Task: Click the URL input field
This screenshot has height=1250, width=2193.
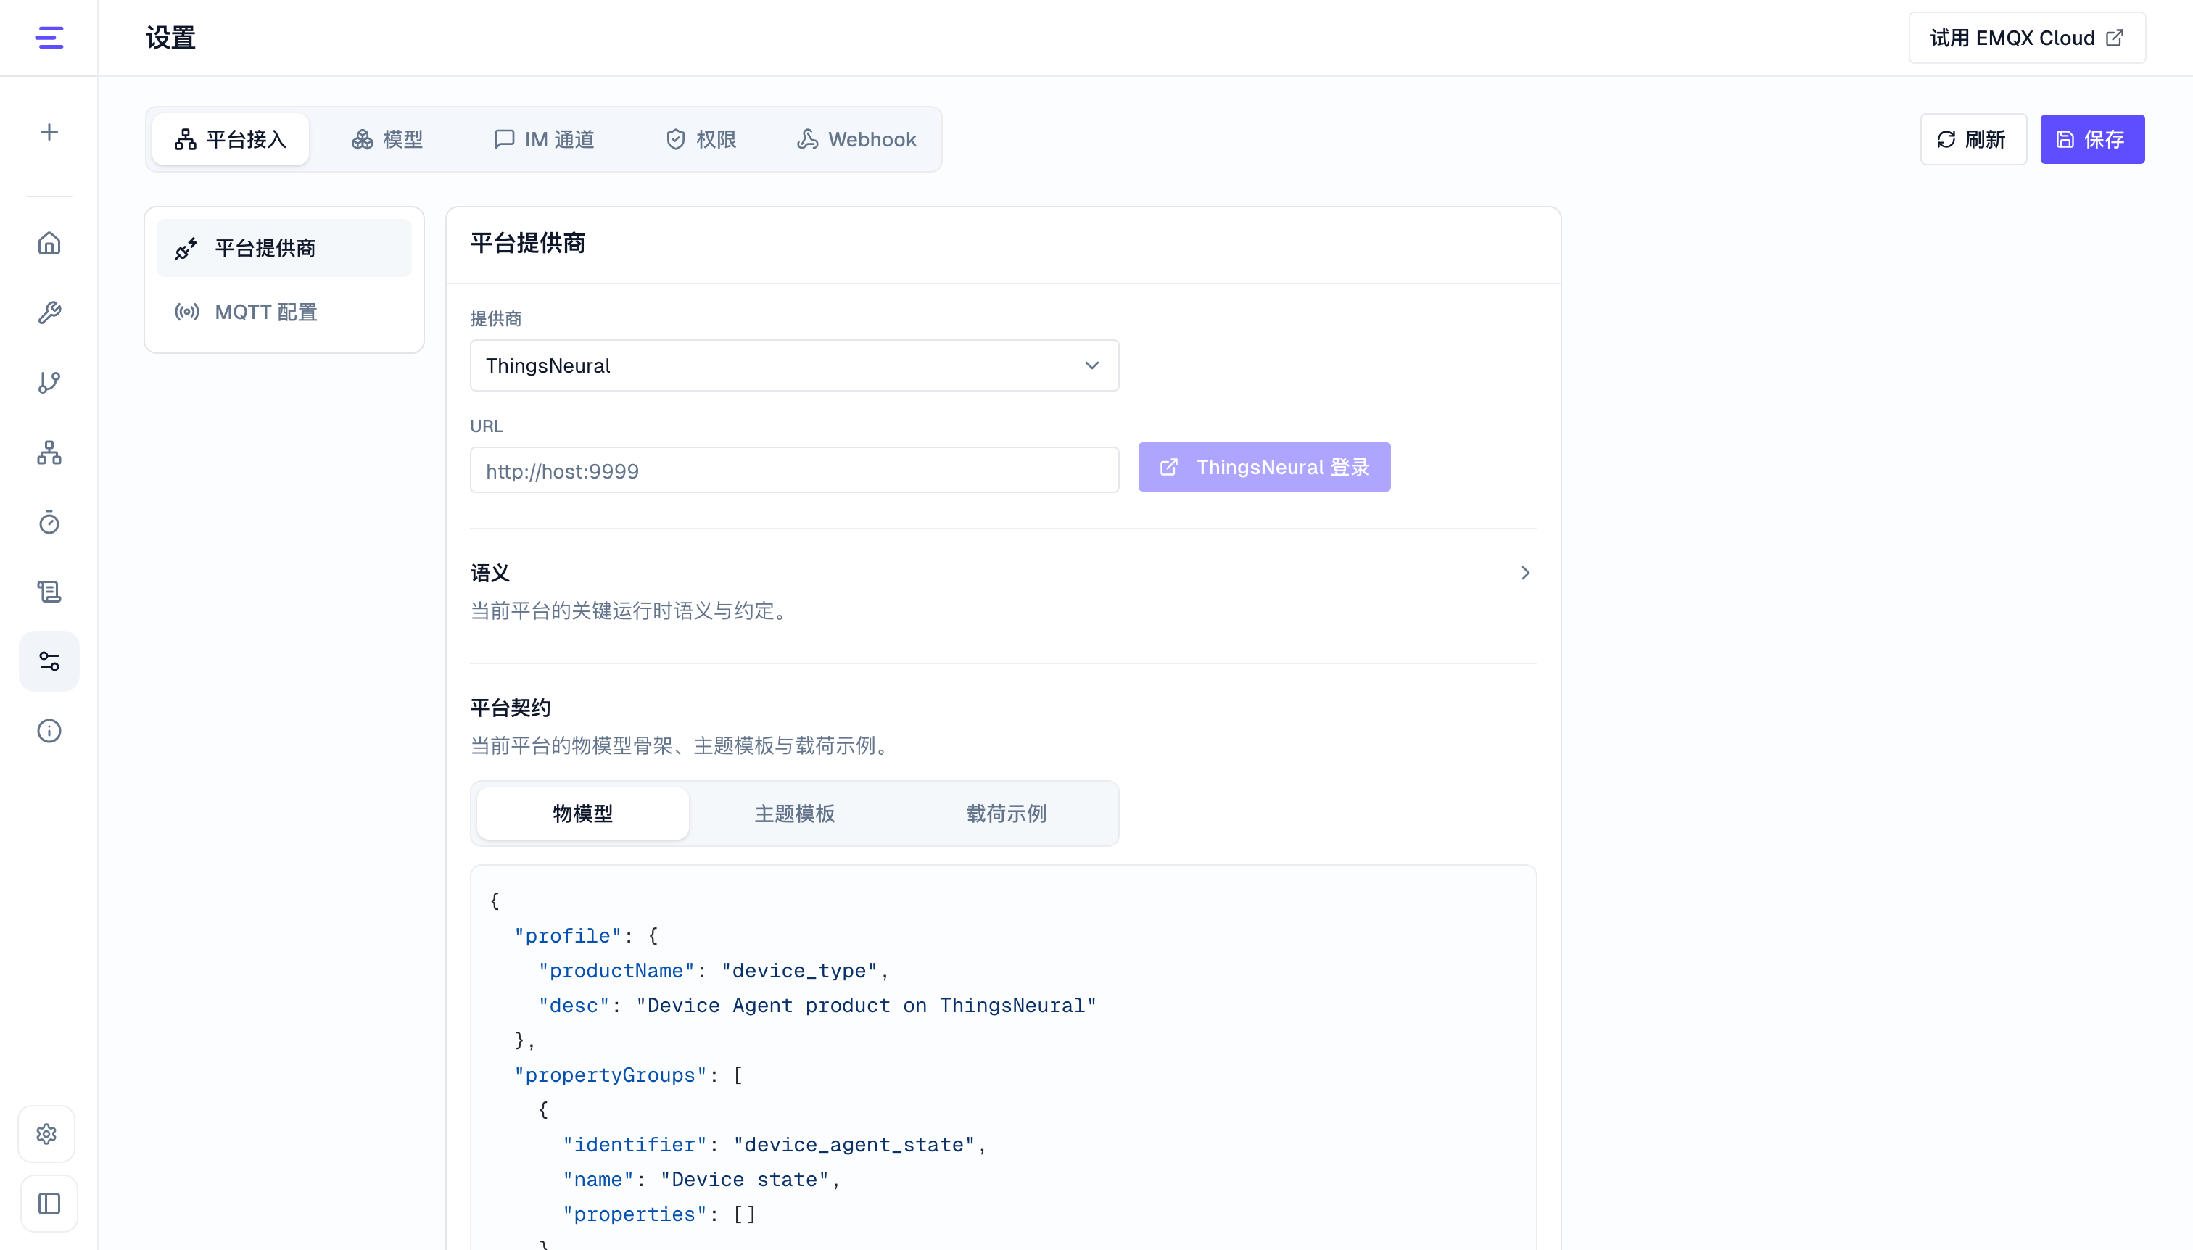Action: pos(794,471)
